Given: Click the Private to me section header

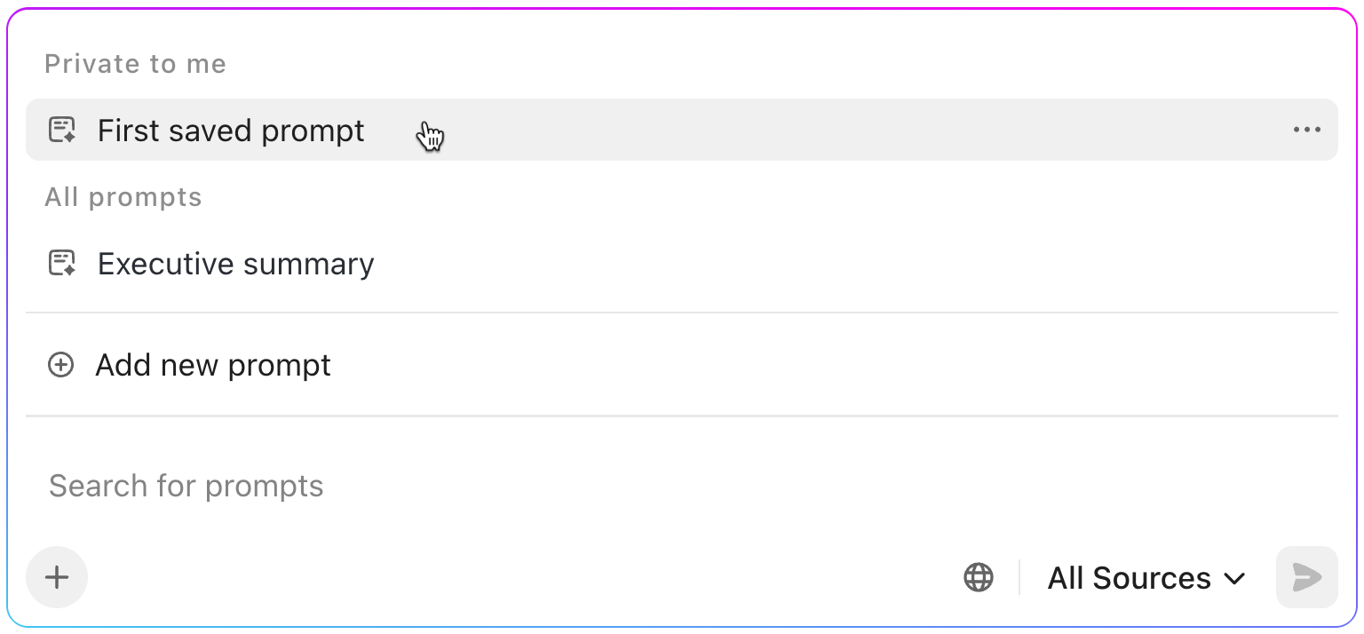Looking at the screenshot, I should point(135,63).
